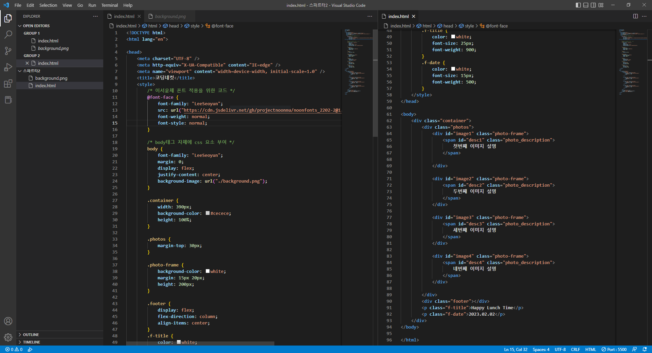This screenshot has height=353, width=652.
Task: Toggle Panel layout button
Action: click(586, 5)
